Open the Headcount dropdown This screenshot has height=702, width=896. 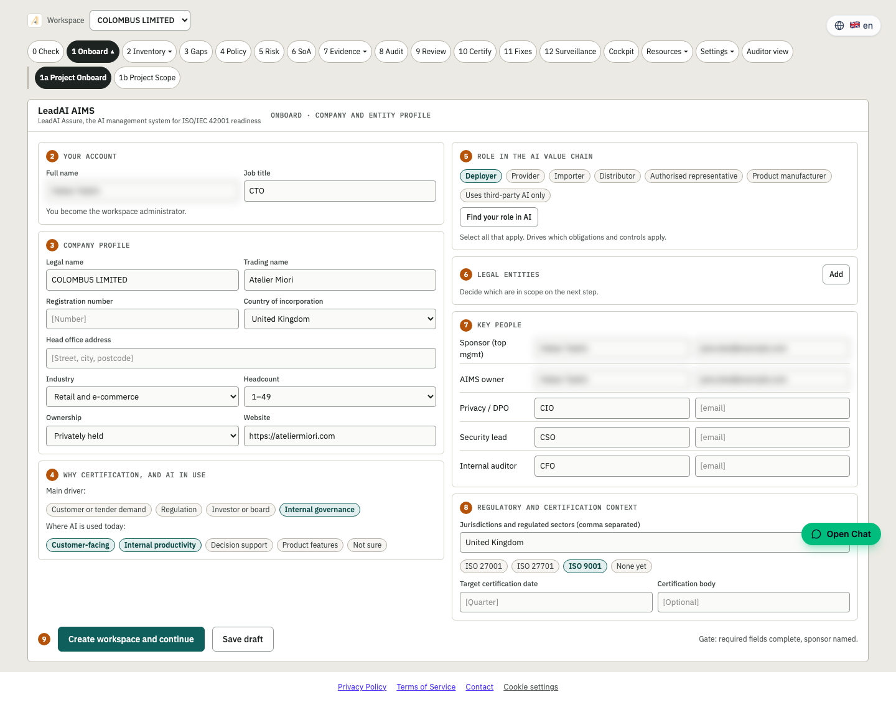[340, 397]
